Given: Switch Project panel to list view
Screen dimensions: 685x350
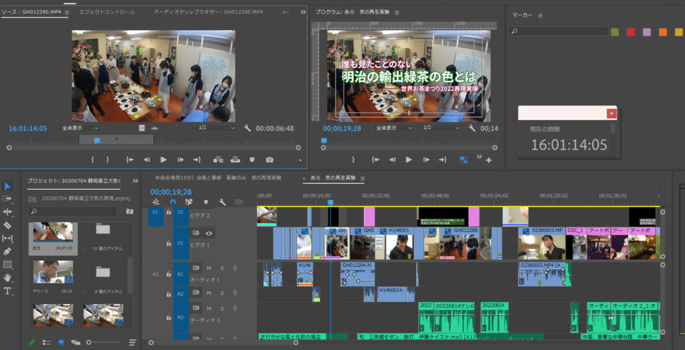Looking at the screenshot, I should [x=47, y=343].
